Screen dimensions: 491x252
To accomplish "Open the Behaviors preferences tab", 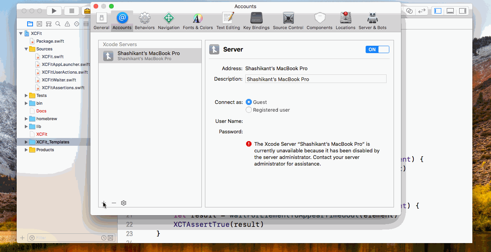I will 144,21.
